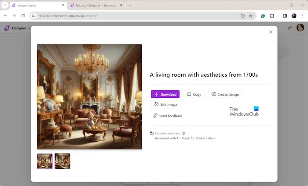The width and height of the screenshot is (308, 186).
Task: Go forward to next page
Action: [14, 16]
